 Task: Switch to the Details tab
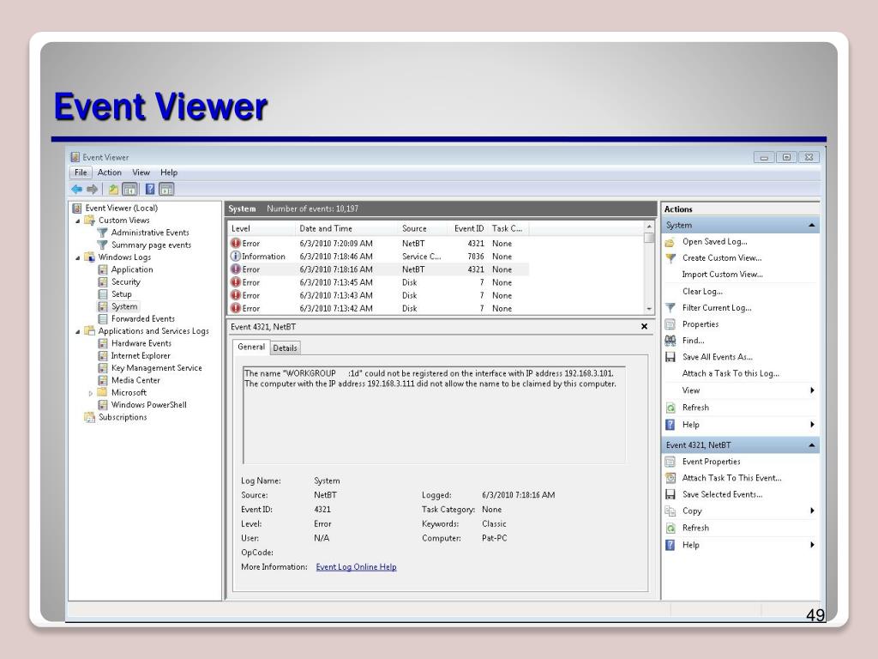[x=285, y=348]
